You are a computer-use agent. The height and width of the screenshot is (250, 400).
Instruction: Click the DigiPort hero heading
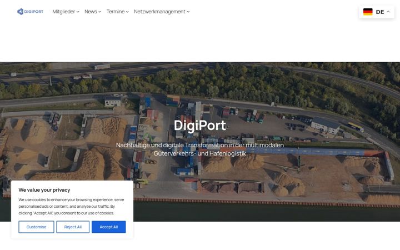200,125
